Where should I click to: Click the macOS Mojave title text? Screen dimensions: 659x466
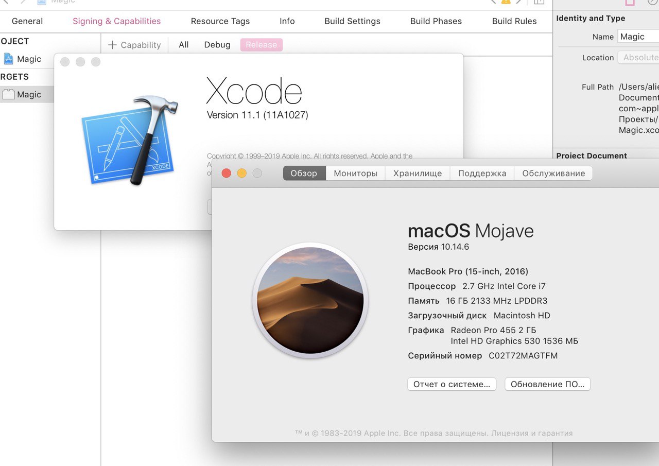click(x=471, y=231)
